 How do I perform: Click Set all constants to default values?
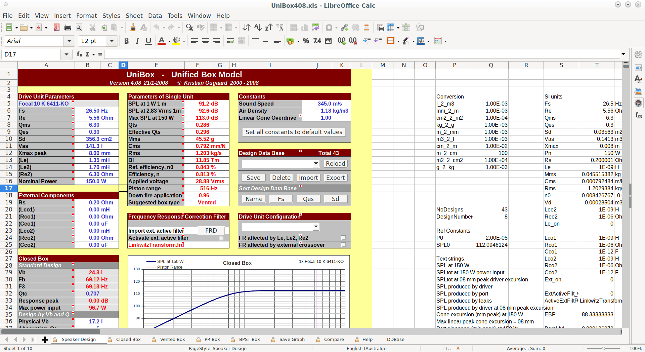[294, 132]
